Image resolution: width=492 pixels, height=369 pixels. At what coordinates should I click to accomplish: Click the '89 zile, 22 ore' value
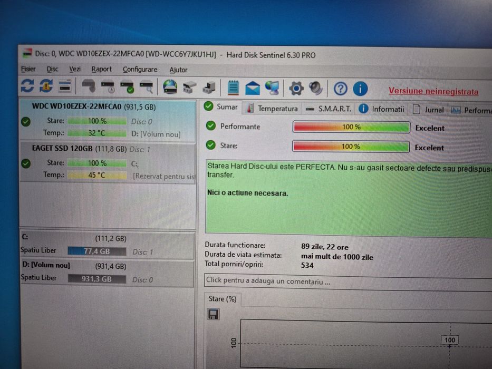coord(324,247)
